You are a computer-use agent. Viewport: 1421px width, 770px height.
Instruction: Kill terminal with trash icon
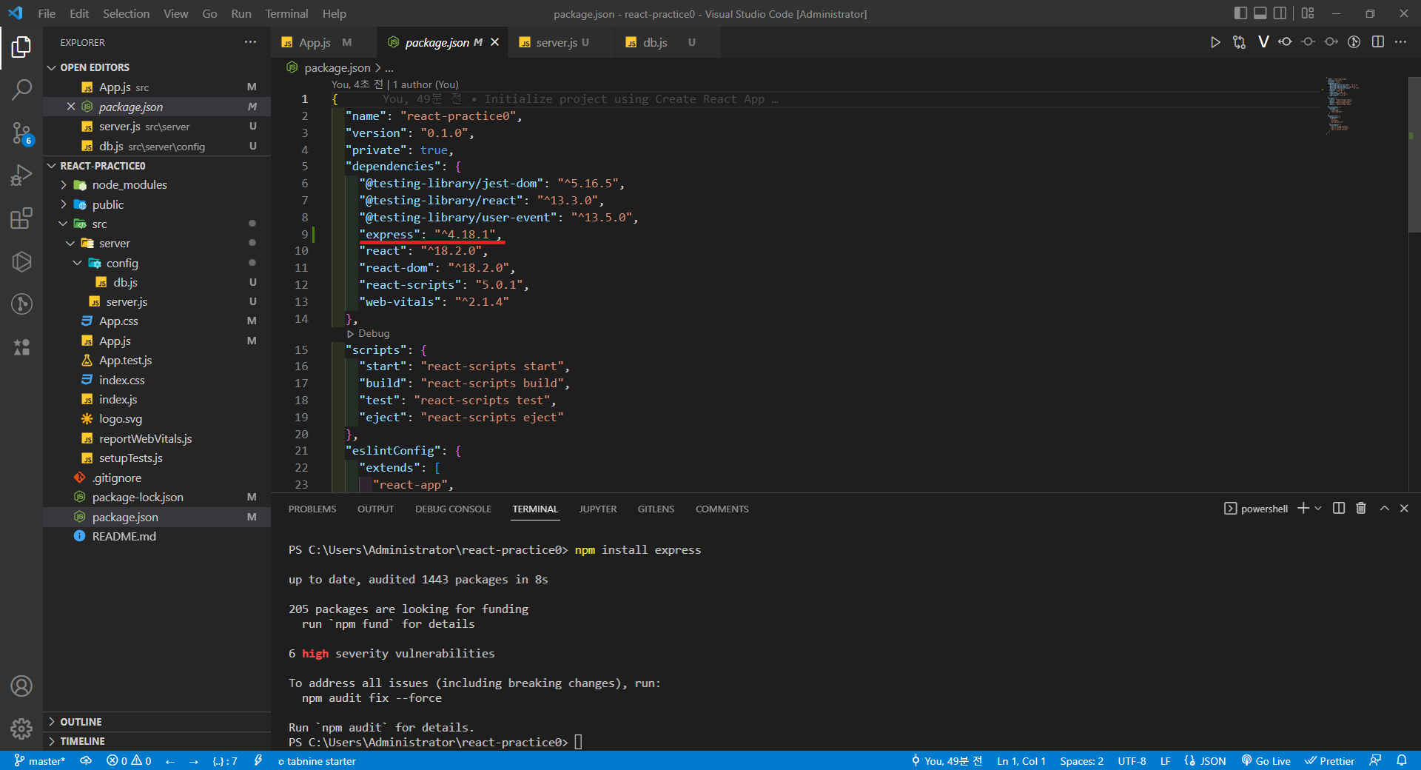click(x=1361, y=508)
